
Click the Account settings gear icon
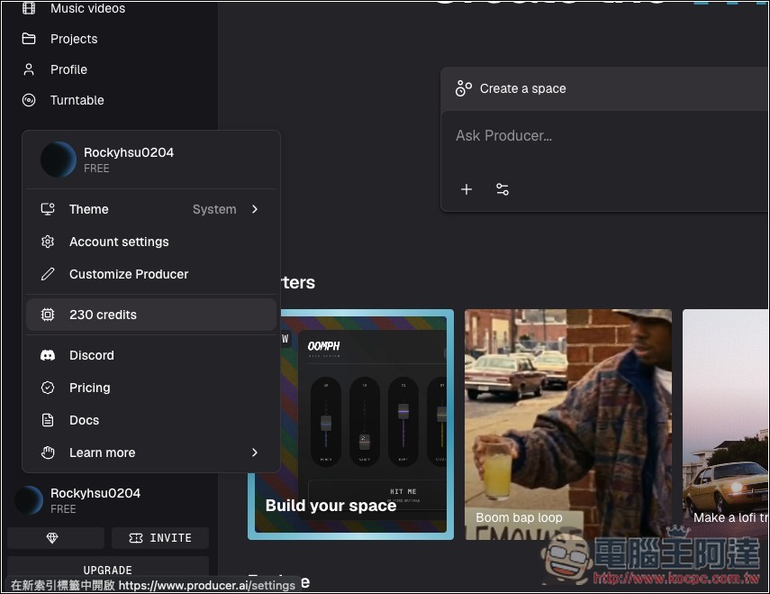48,242
